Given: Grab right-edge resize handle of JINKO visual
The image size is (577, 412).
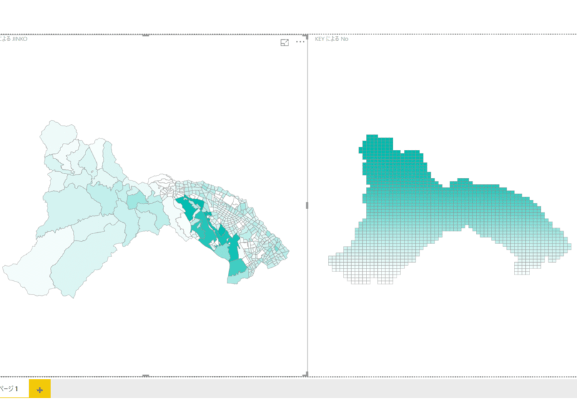Looking at the screenshot, I should pyautogui.click(x=307, y=205).
